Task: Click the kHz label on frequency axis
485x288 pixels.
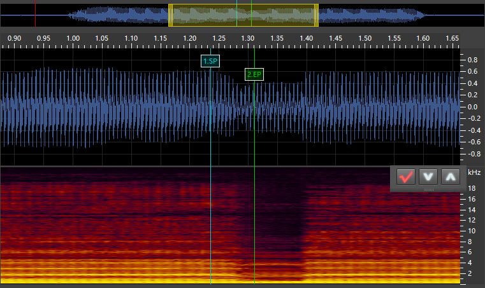Action: 474,172
